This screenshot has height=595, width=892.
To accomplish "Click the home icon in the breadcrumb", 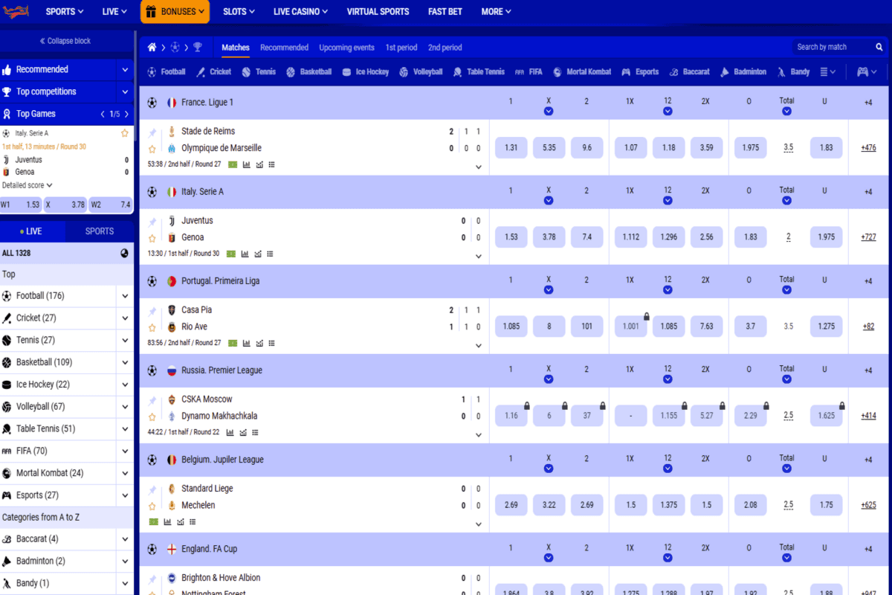I will pos(152,48).
